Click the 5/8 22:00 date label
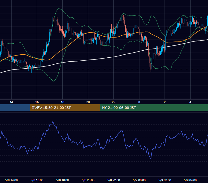The image size is (208, 183). point(113,180)
